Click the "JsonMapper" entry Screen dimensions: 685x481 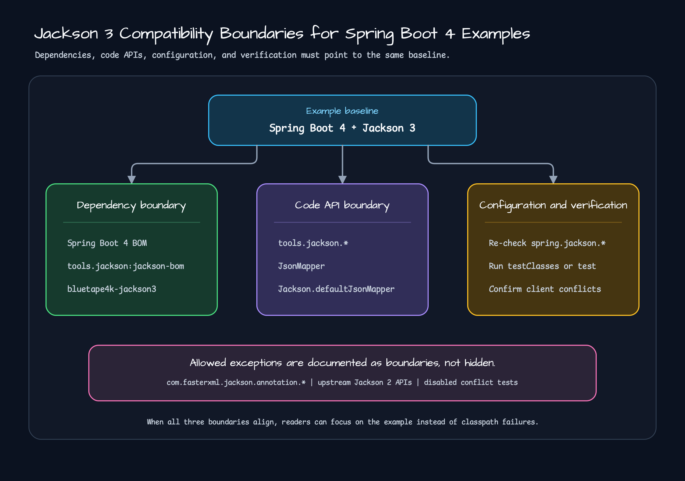(301, 266)
